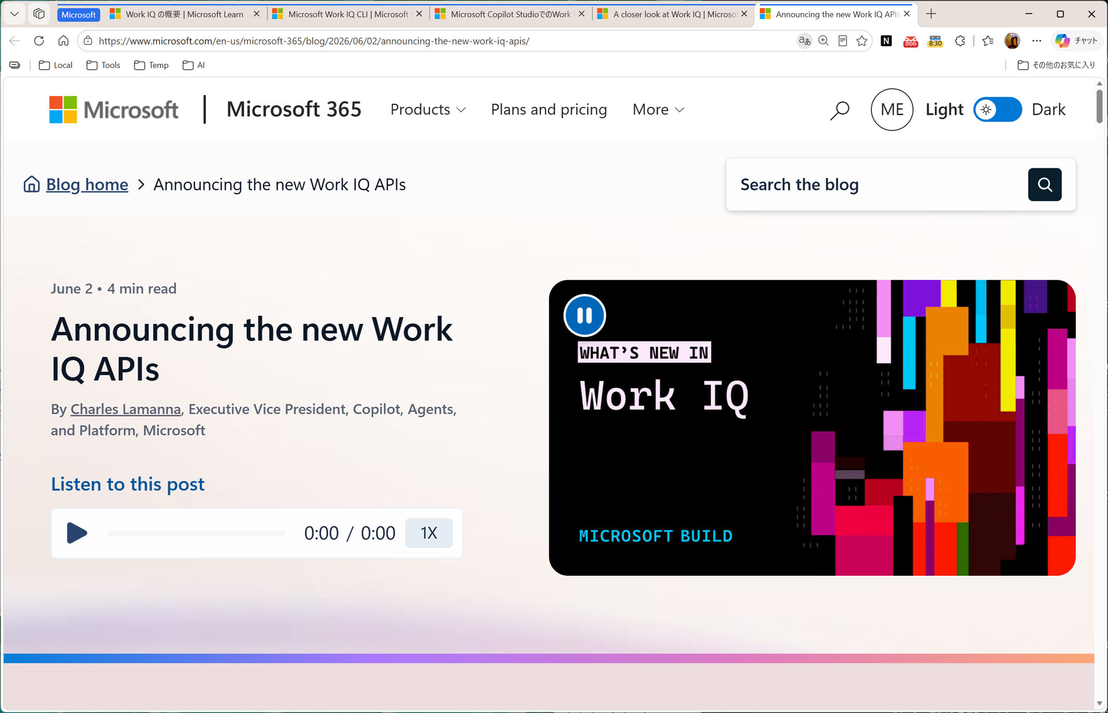Expand the Products dropdown

click(428, 110)
